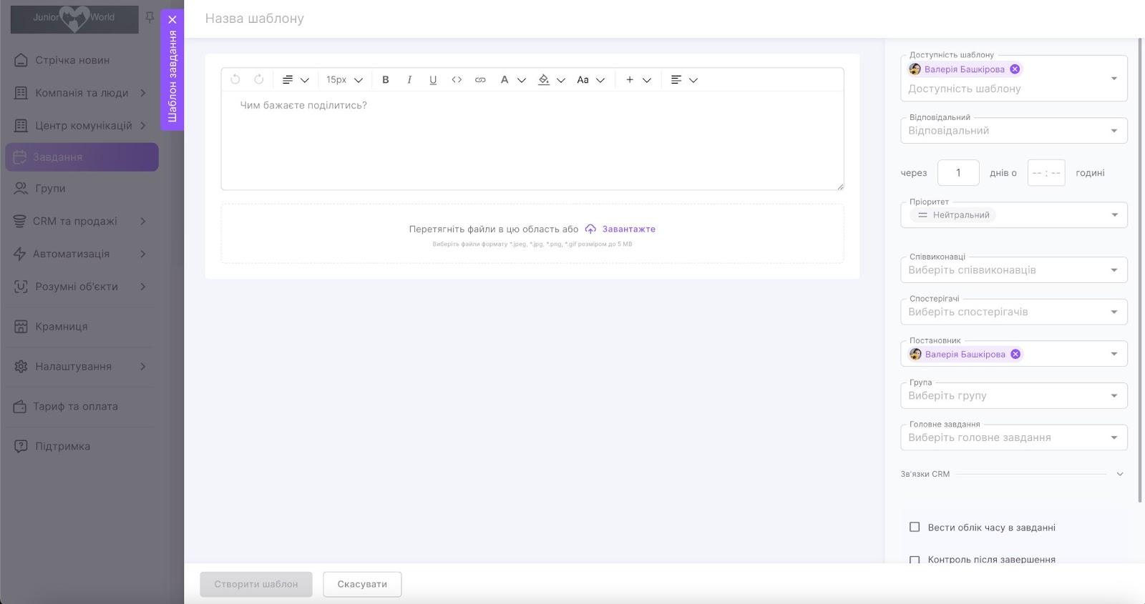Image resolution: width=1145 pixels, height=604 pixels.
Task: Open the arrow next to the paragraph lines icon
Action: click(305, 80)
